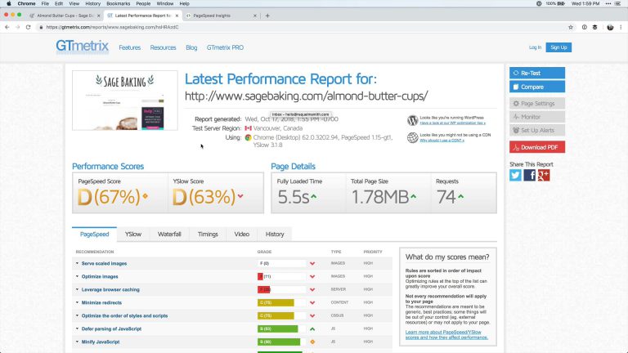Open Chrome profile avatar
Image resolution: width=628 pixels, height=353 pixels.
coord(610,27)
